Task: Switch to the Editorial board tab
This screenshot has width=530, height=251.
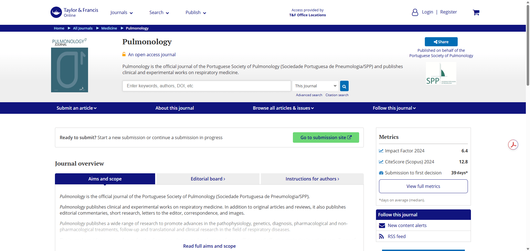Action: [x=208, y=179]
